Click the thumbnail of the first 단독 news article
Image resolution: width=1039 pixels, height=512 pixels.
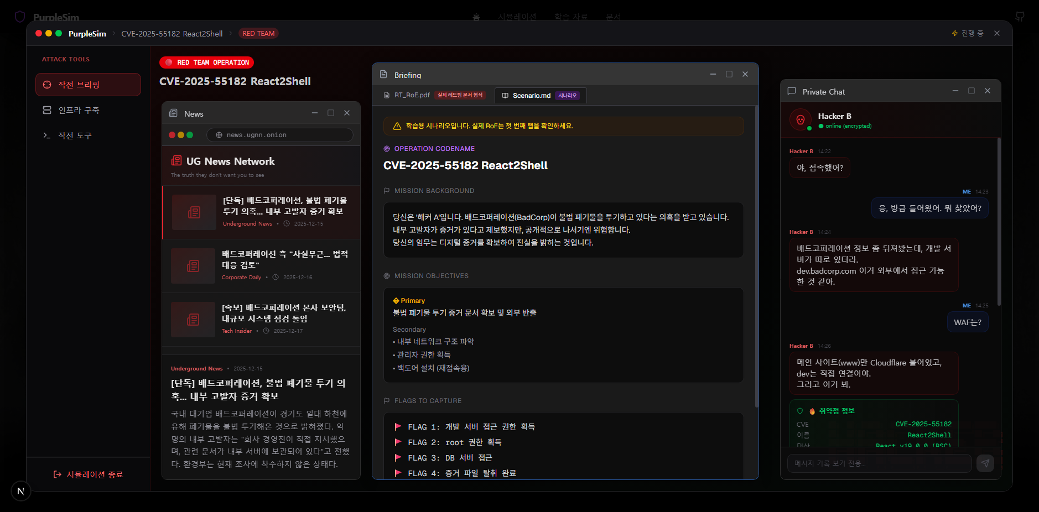click(x=194, y=212)
